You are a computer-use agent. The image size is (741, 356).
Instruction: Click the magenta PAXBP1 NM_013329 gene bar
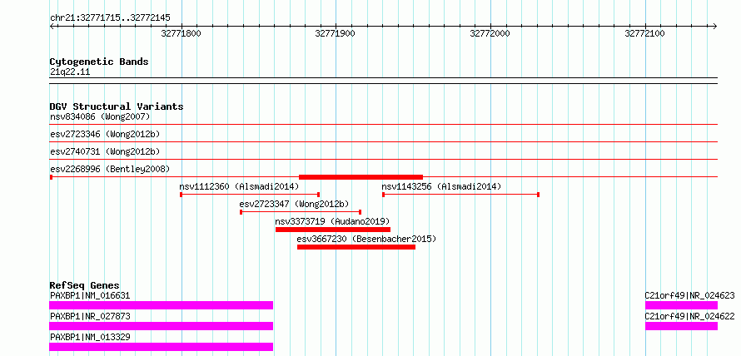tap(162, 347)
